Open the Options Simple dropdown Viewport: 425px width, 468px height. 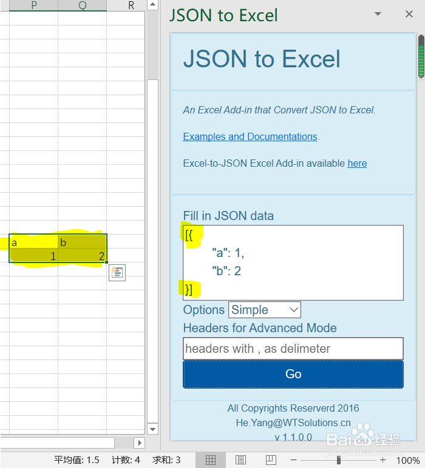pyautogui.click(x=265, y=310)
